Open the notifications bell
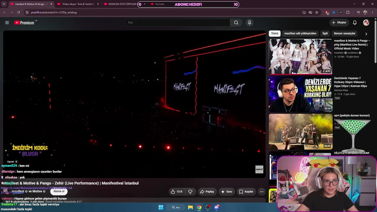The width and height of the screenshot is (377, 212). 355,23
